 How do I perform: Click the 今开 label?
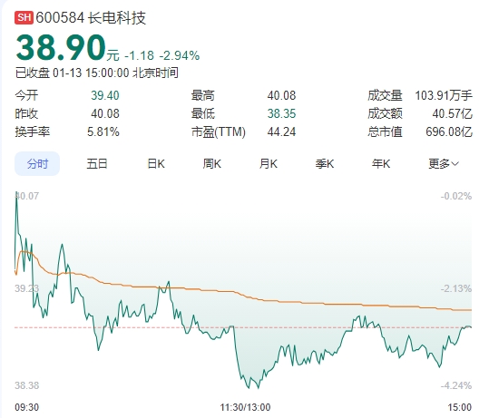point(26,95)
